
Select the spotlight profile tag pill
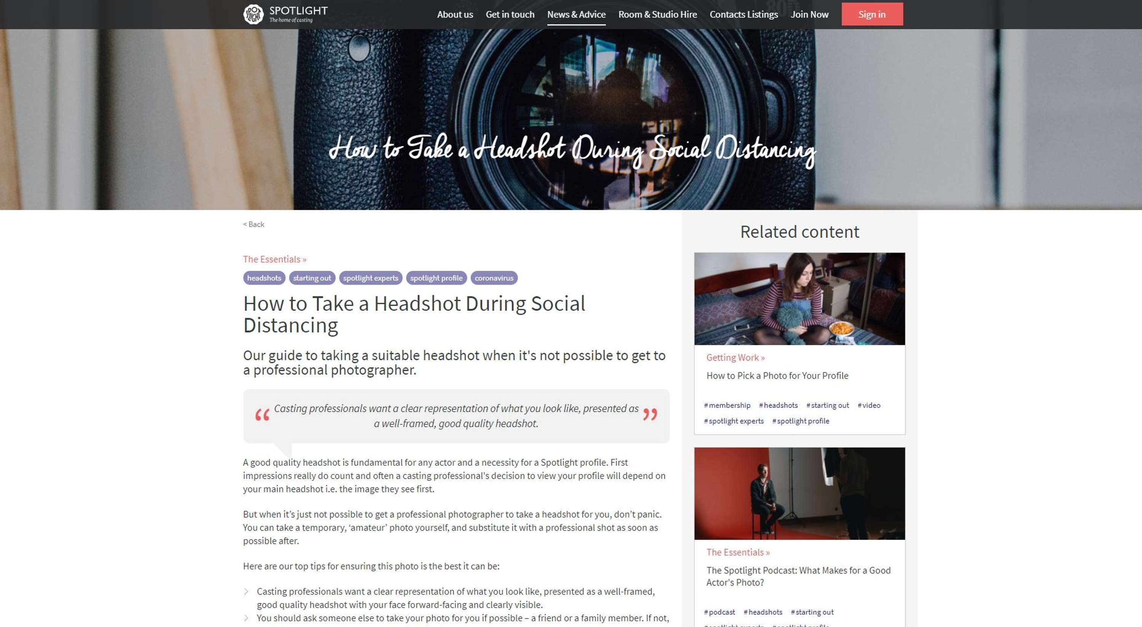pyautogui.click(x=436, y=278)
